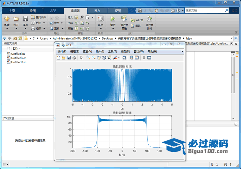Click the comment percent icon

(77, 23)
